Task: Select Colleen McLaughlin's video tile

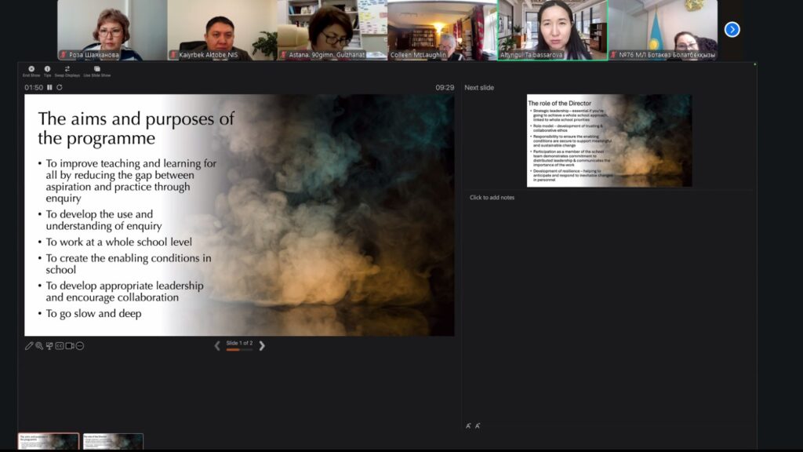Action: 441,30
